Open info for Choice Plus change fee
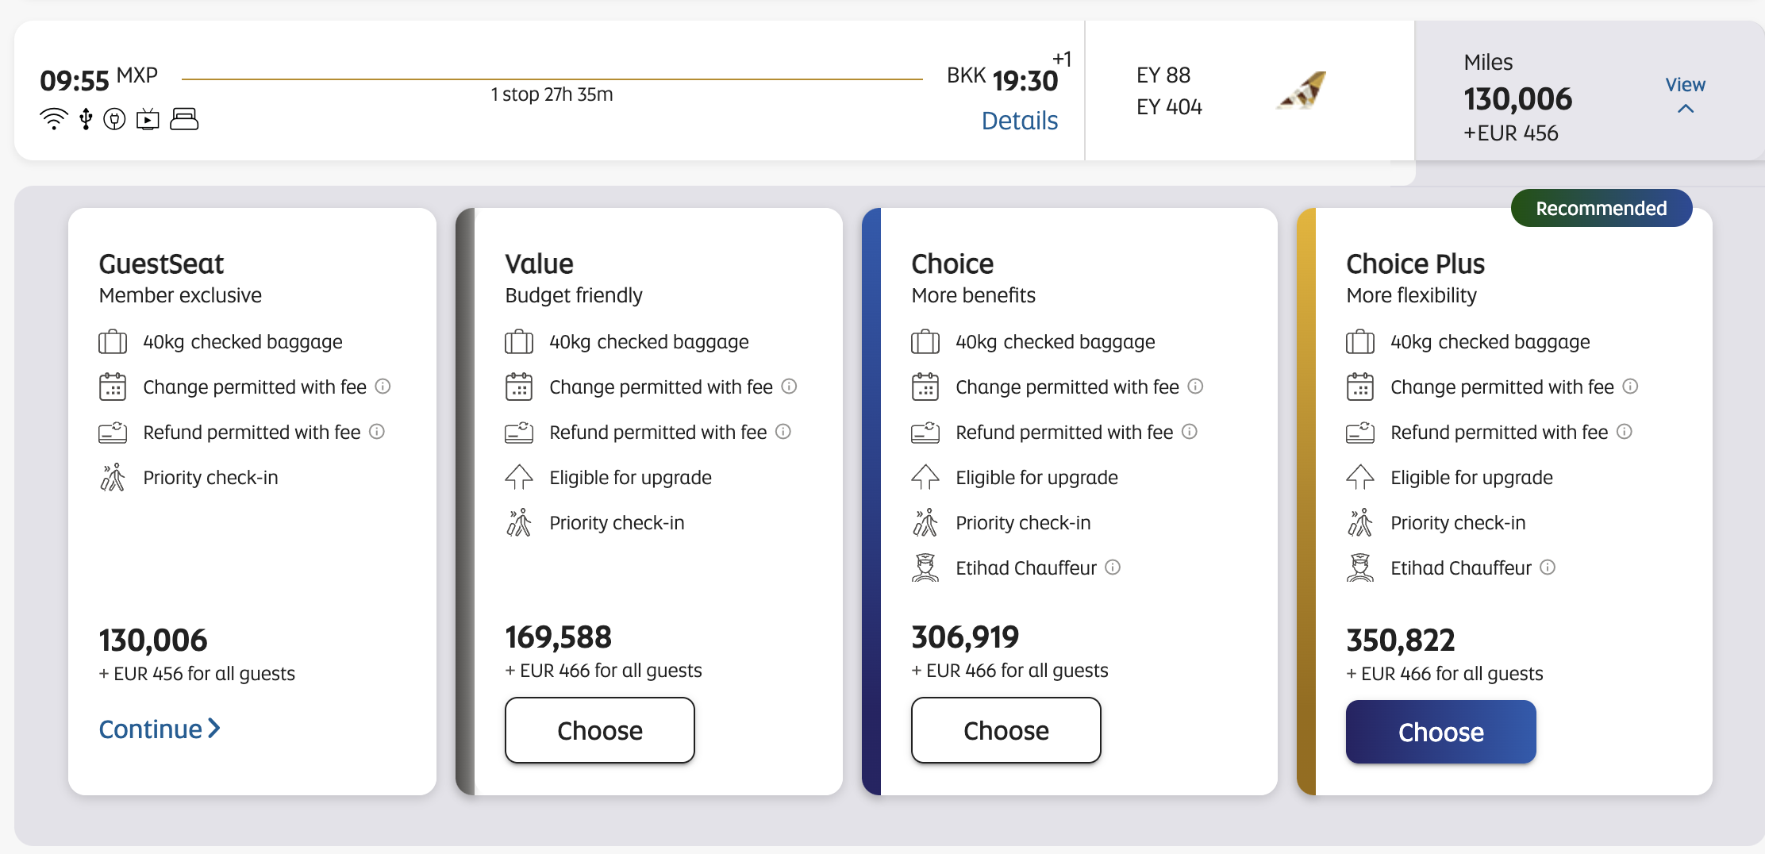 (1630, 387)
